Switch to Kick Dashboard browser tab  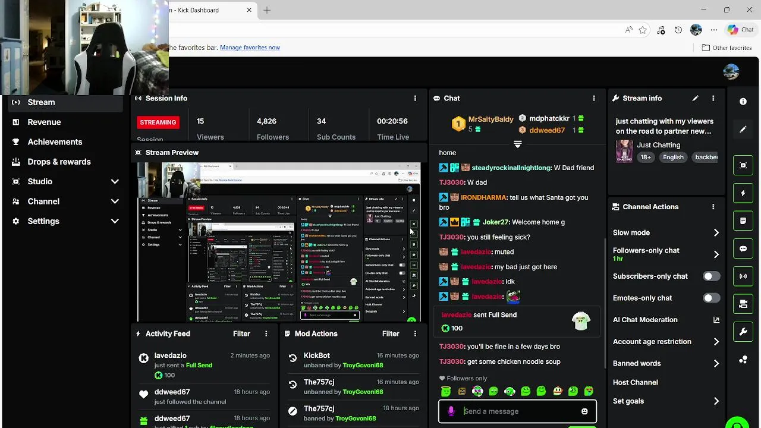coord(214,10)
